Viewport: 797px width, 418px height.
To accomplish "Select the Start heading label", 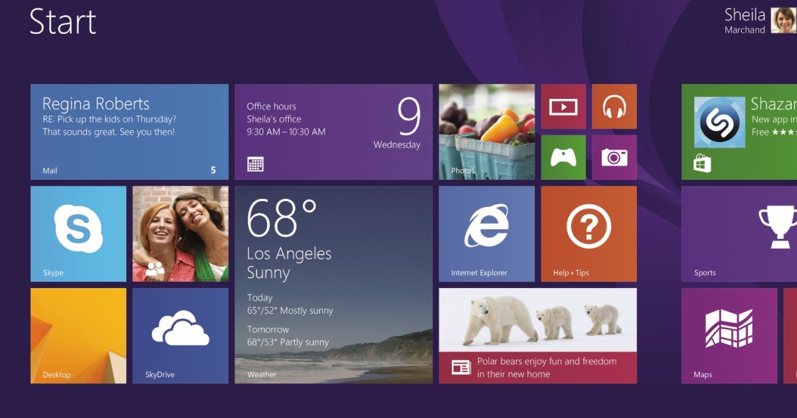I will [x=63, y=22].
